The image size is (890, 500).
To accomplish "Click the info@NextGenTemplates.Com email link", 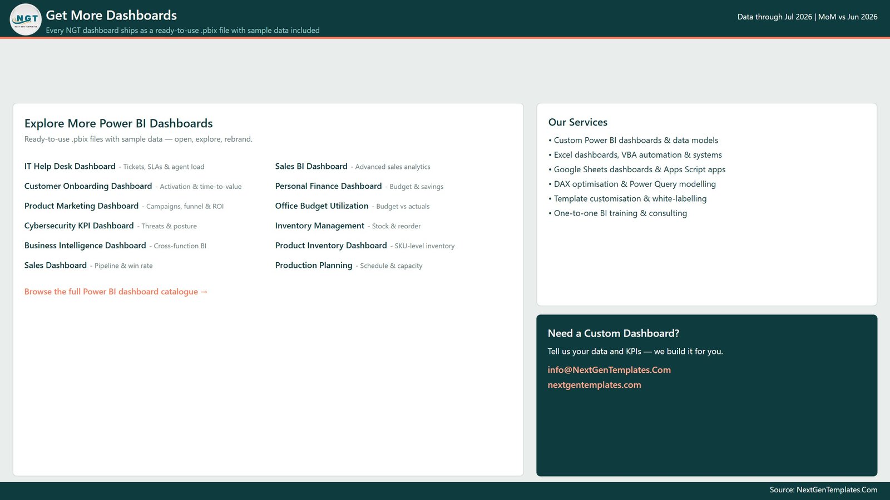I will click(x=609, y=370).
